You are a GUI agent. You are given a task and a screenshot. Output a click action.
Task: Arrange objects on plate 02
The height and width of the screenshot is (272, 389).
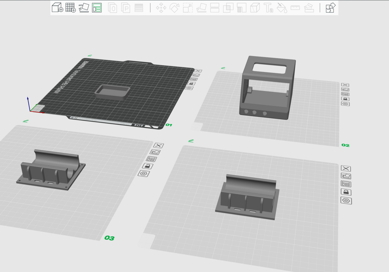[345, 94]
